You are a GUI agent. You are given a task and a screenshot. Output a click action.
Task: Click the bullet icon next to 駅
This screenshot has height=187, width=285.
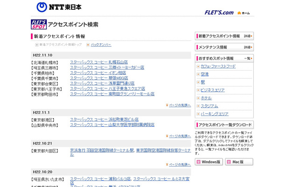pyautogui.click(x=198, y=82)
